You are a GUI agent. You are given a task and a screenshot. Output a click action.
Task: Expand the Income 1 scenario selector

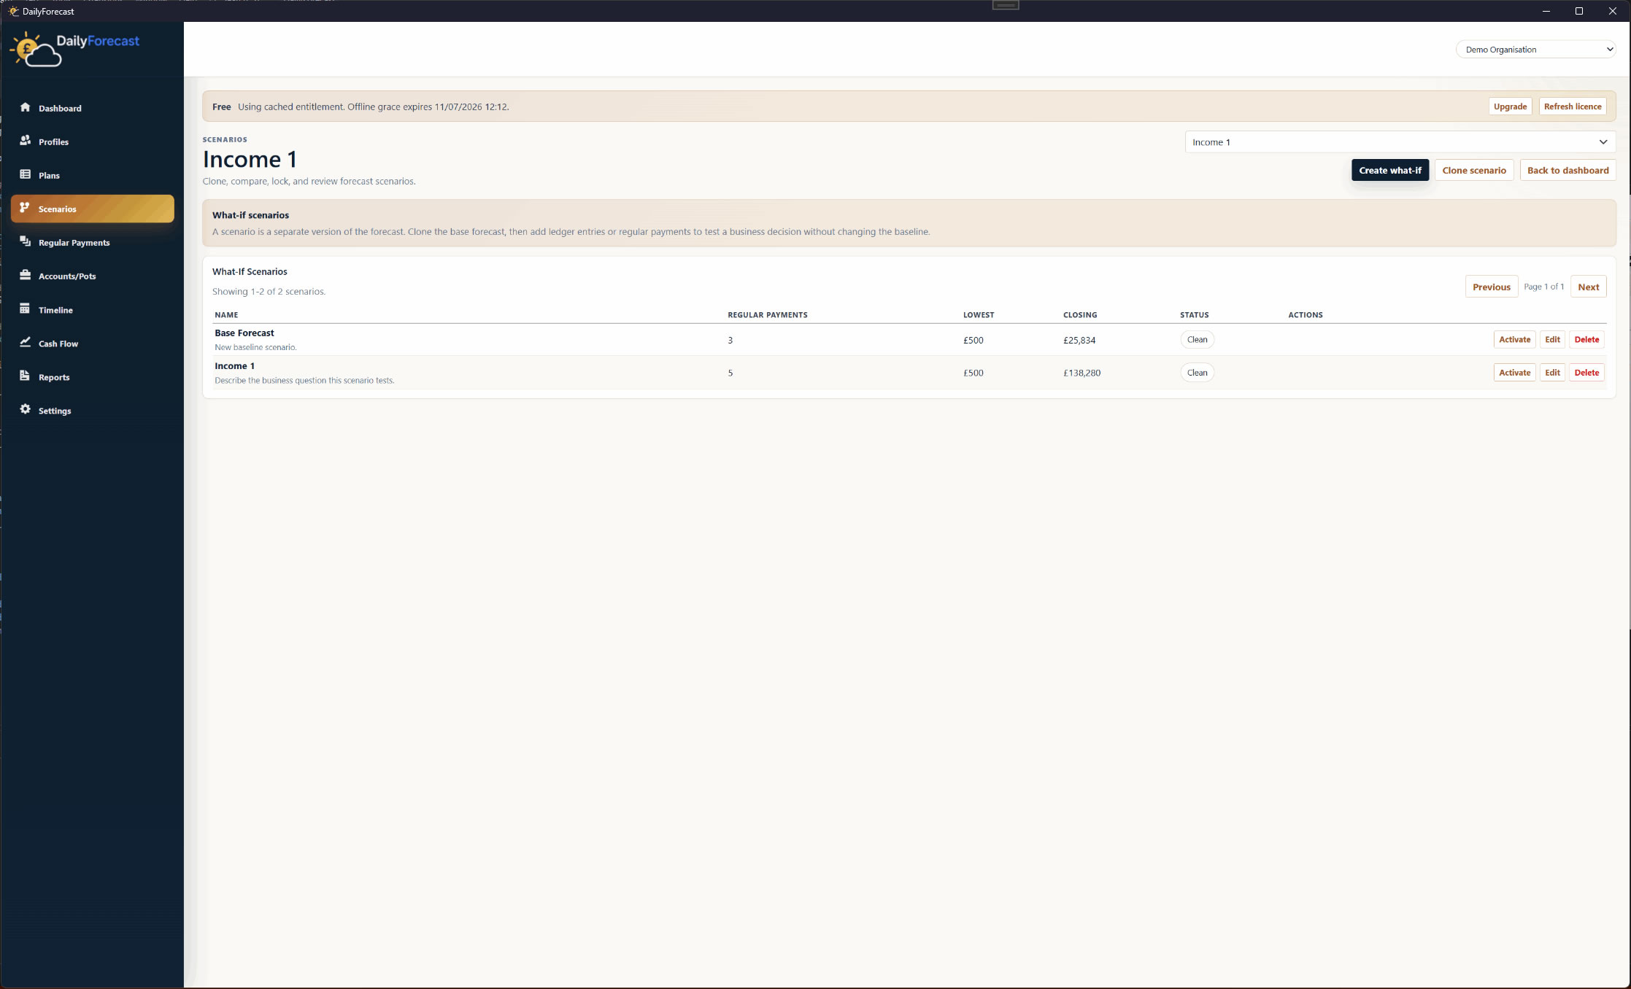pyautogui.click(x=1400, y=142)
